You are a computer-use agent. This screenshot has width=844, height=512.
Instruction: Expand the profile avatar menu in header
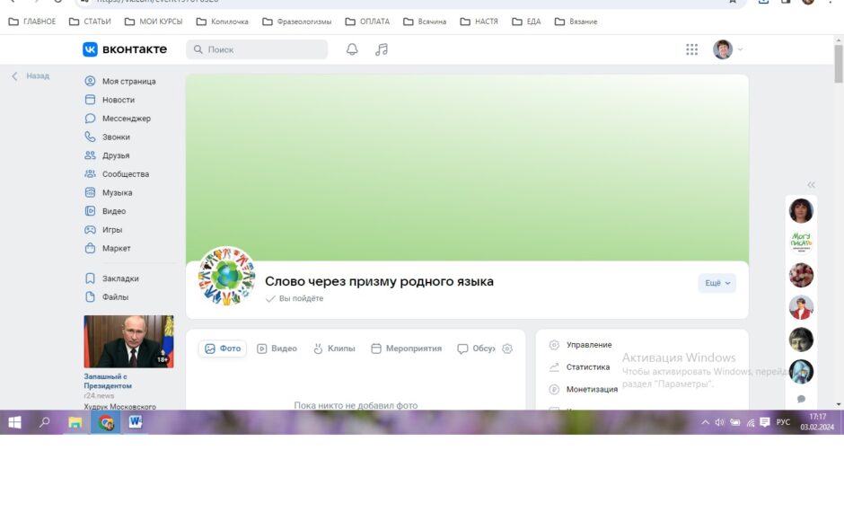tap(727, 49)
